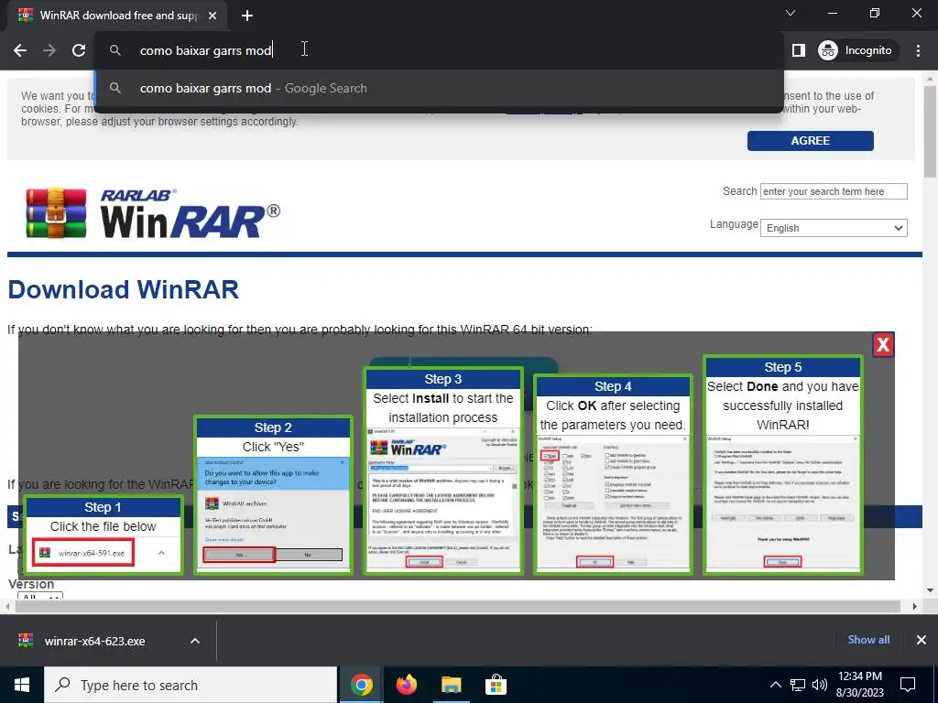Click the browser forward arrow
The height and width of the screenshot is (703, 938).
click(x=49, y=50)
